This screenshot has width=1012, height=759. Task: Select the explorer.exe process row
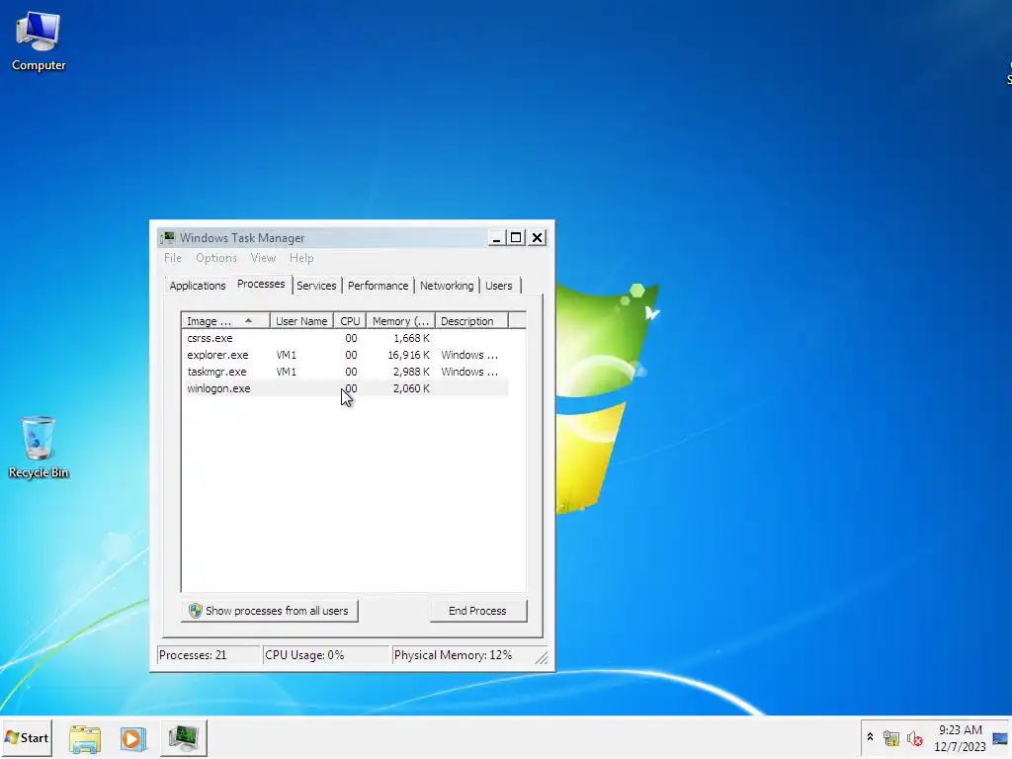coord(345,355)
